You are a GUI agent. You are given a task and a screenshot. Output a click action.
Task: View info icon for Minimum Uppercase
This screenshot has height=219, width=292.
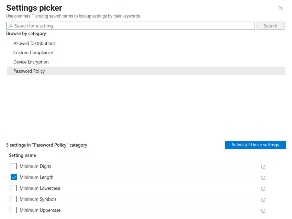click(x=263, y=211)
